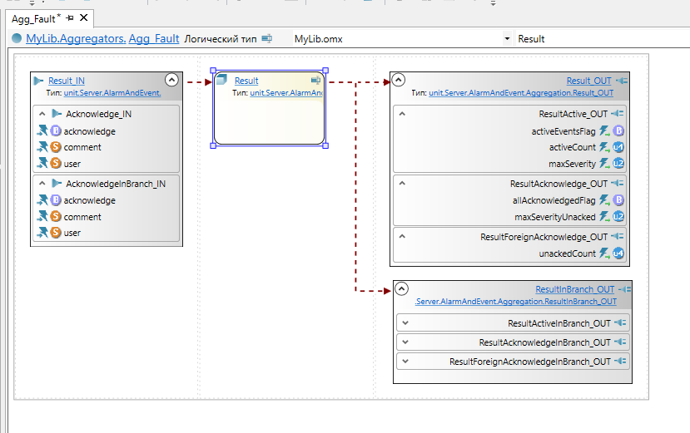The height and width of the screenshot is (433, 690).
Task: Collapse the Result_OUT block
Action: click(x=399, y=80)
